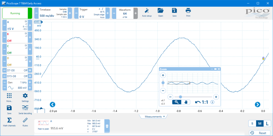Image resolution: width=273 pixels, height=136 pixels.
Task: Select the magnifier zoom tool
Action: click(177, 102)
